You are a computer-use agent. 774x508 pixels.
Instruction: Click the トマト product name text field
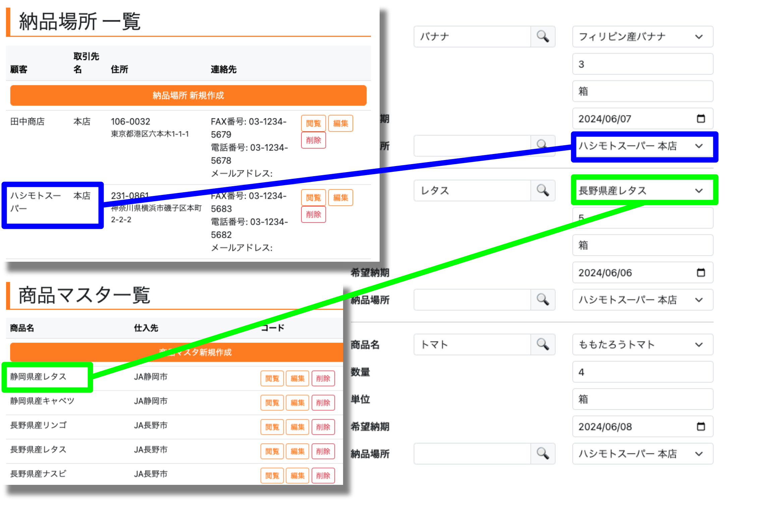tap(472, 345)
